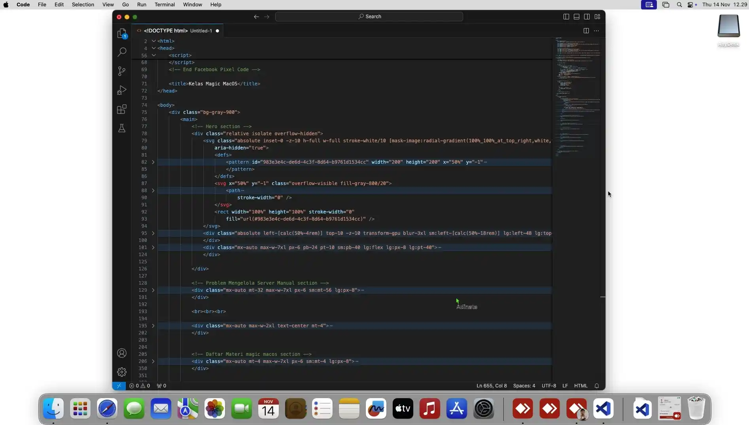This screenshot has height=425, width=749.
Task: Open the Testing flask view
Action: 122,128
